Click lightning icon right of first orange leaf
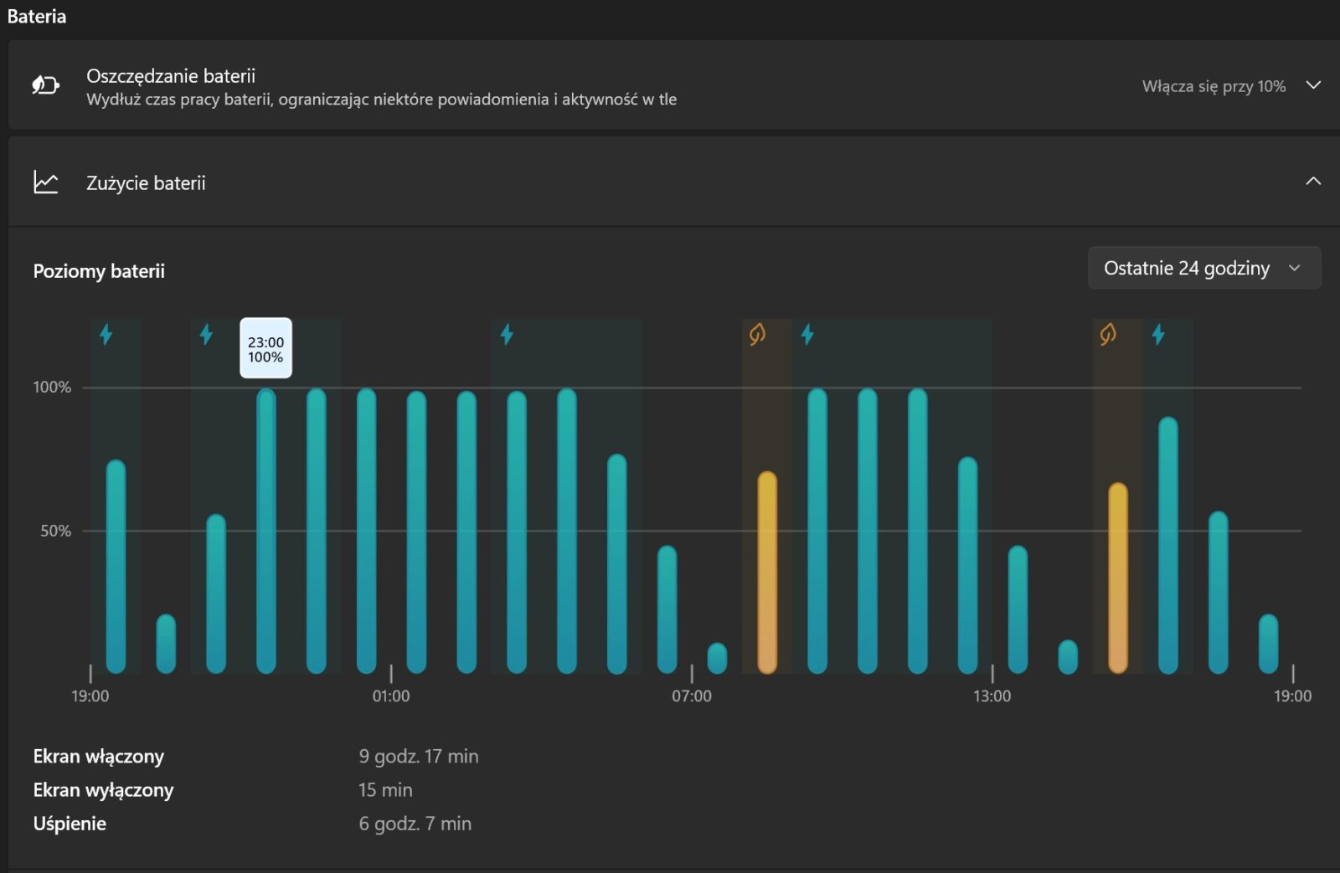The height and width of the screenshot is (873, 1340). 807,335
